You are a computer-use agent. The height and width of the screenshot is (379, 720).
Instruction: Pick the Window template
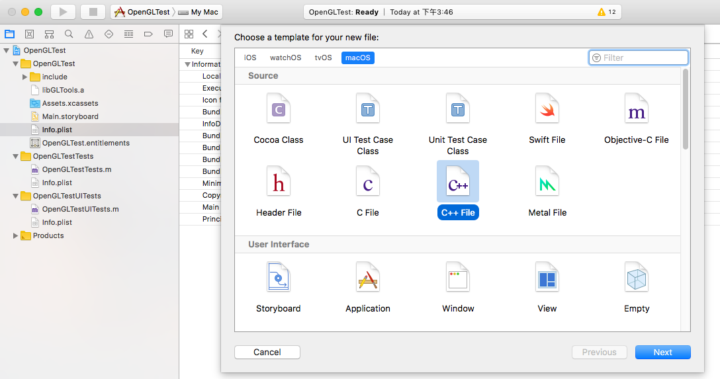pyautogui.click(x=458, y=288)
